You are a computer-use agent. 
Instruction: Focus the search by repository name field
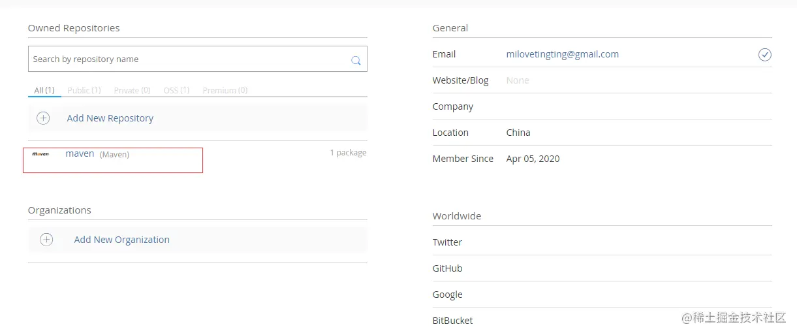pos(198,59)
